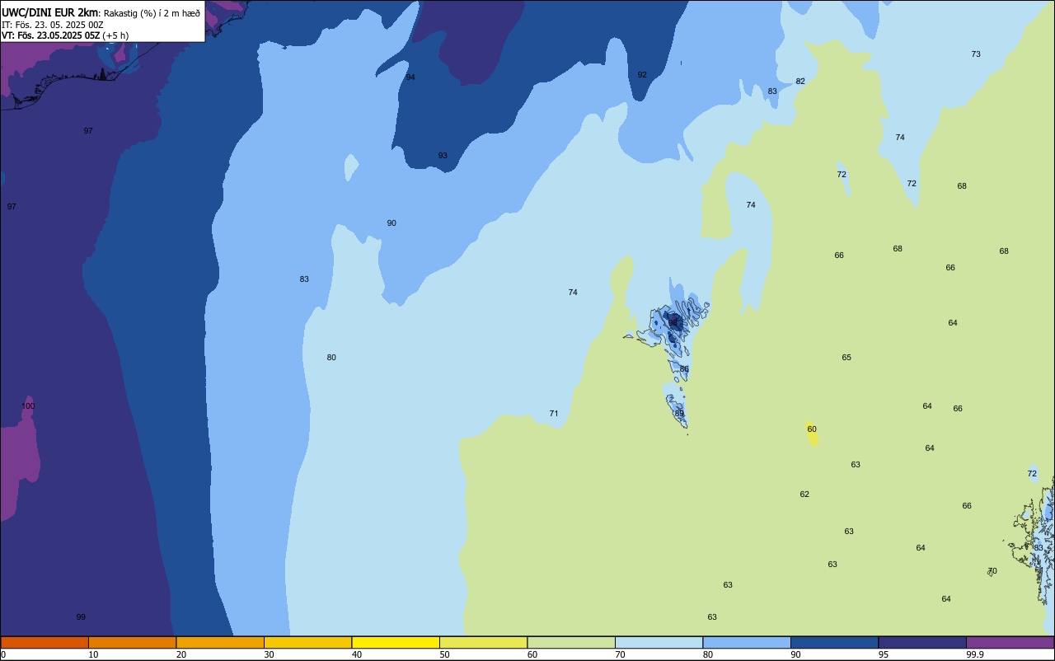The height and width of the screenshot is (661, 1055).
Task: Click the legend tick label 99.9
Action: 975,654
